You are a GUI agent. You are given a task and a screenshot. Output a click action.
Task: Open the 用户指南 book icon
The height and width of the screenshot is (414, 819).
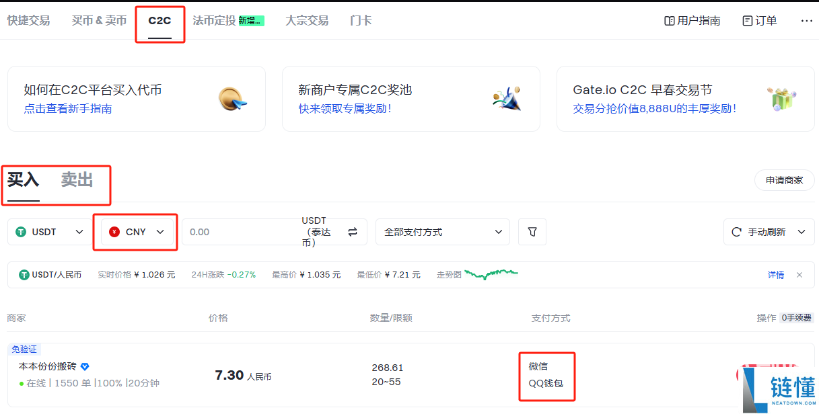click(670, 21)
